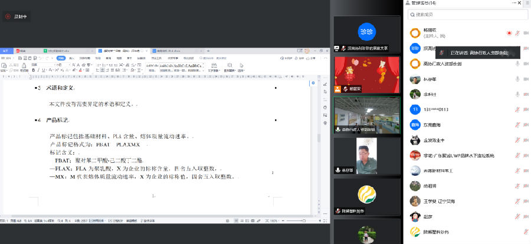Click the zoom out minus in status bar
Viewport: 531px width, 244px height.
point(283,220)
